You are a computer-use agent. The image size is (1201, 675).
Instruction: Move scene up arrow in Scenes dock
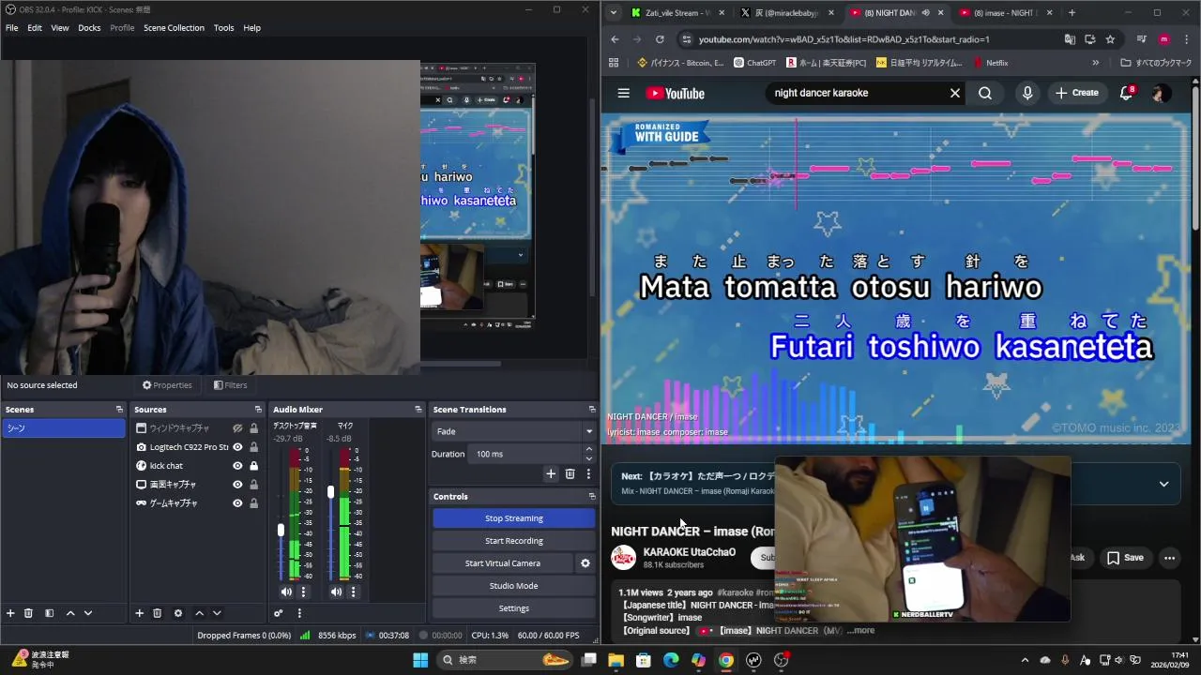pos(70,613)
